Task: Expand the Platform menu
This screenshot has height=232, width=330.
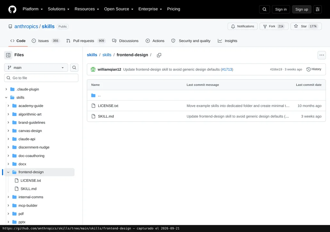Action: click(x=33, y=9)
